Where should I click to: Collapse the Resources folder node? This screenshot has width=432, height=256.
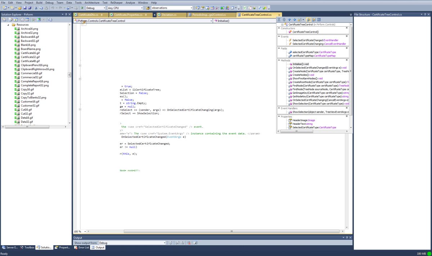click(8, 25)
